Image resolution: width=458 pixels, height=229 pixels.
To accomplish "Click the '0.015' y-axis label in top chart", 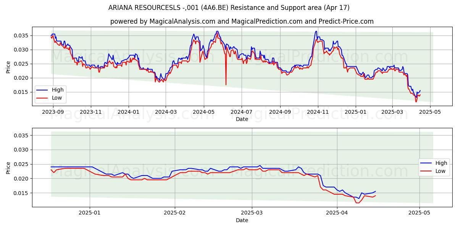I will coord(22,92).
